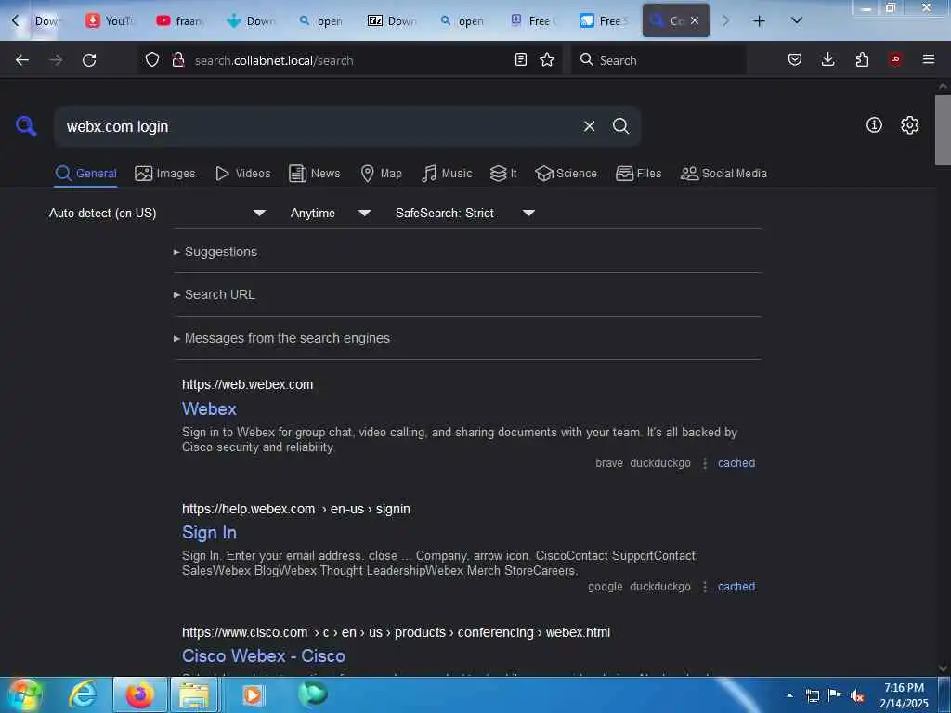Go back using the browser back arrow
This screenshot has height=713, width=951.
pyautogui.click(x=22, y=60)
